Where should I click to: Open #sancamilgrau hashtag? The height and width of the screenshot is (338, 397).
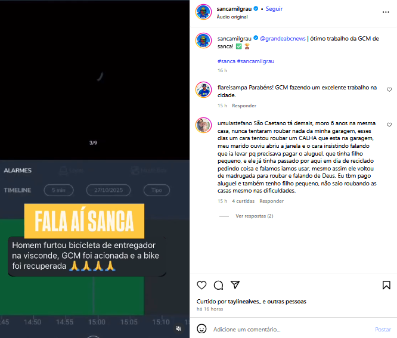[x=256, y=61]
